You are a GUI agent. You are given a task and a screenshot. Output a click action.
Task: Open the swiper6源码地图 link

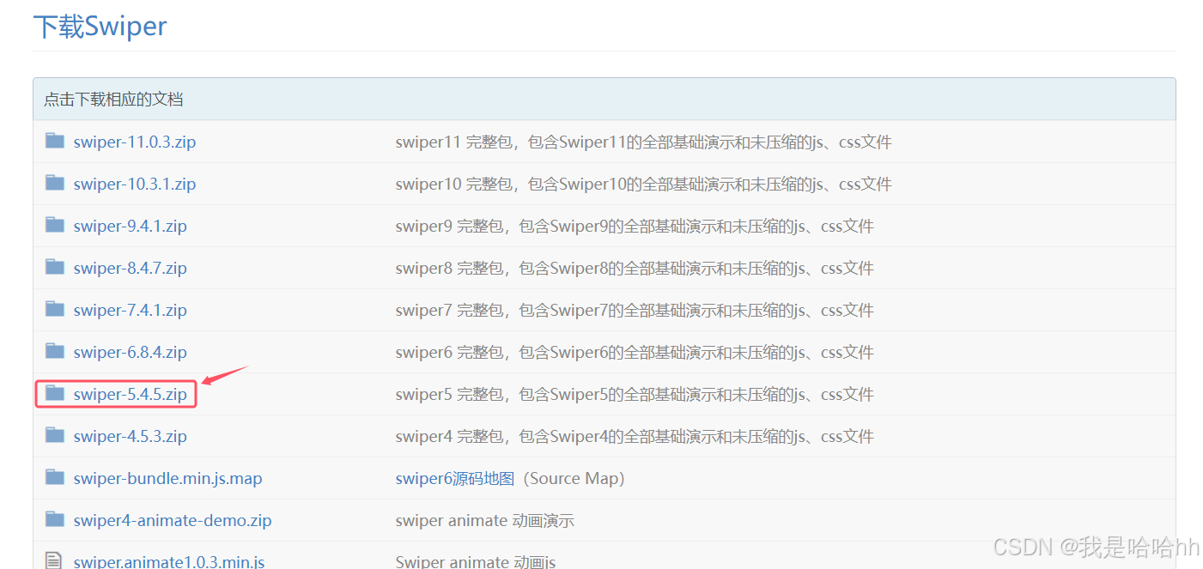454,479
